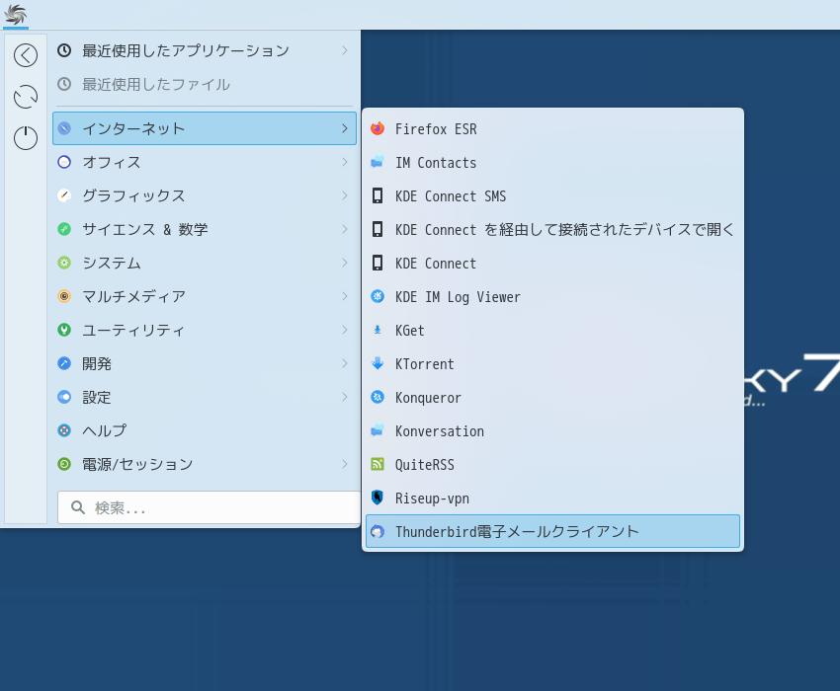Screen dimensions: 840x691
Task: Expand the サイエンス & 数学 submenu arrow
Action: (345, 229)
